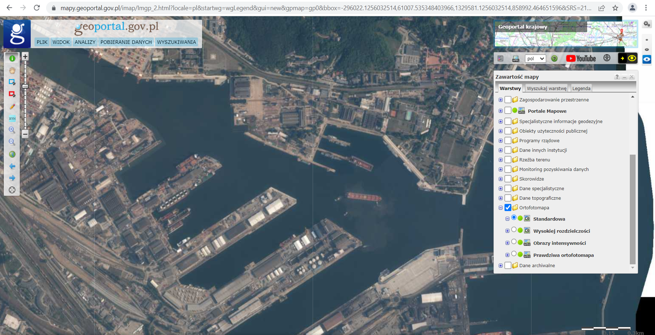Click the globe full extent icon
The image size is (655, 335).
(x=12, y=154)
